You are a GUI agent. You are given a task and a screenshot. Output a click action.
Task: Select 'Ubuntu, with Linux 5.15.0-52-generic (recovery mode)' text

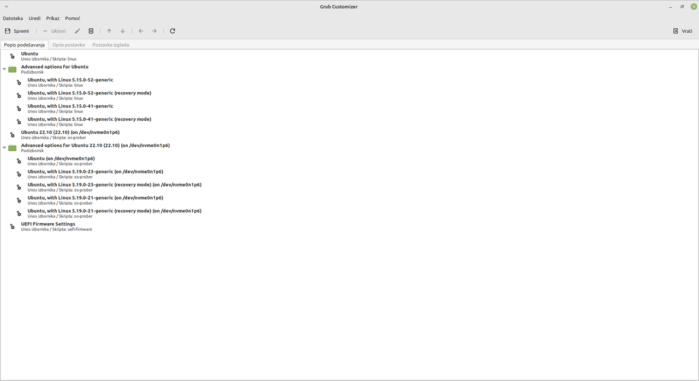coord(90,93)
